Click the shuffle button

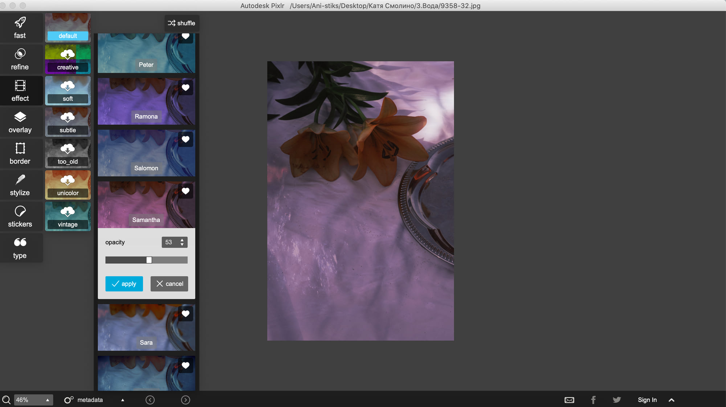[181, 23]
